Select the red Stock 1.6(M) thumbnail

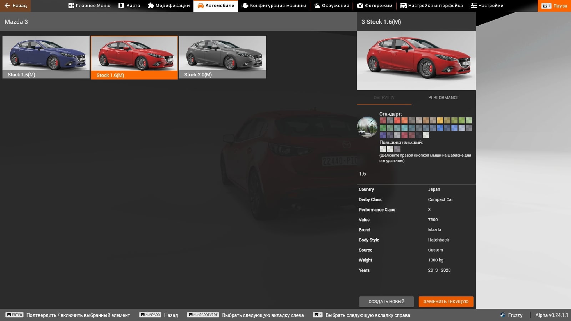[x=134, y=57]
